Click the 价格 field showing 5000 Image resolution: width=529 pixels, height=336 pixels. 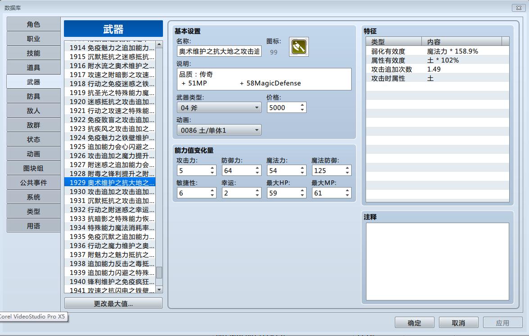(283, 108)
